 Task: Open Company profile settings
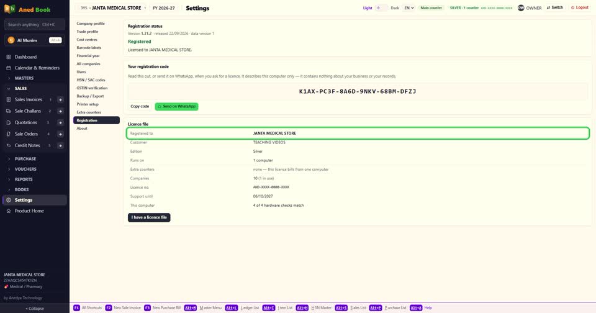[x=96, y=24]
